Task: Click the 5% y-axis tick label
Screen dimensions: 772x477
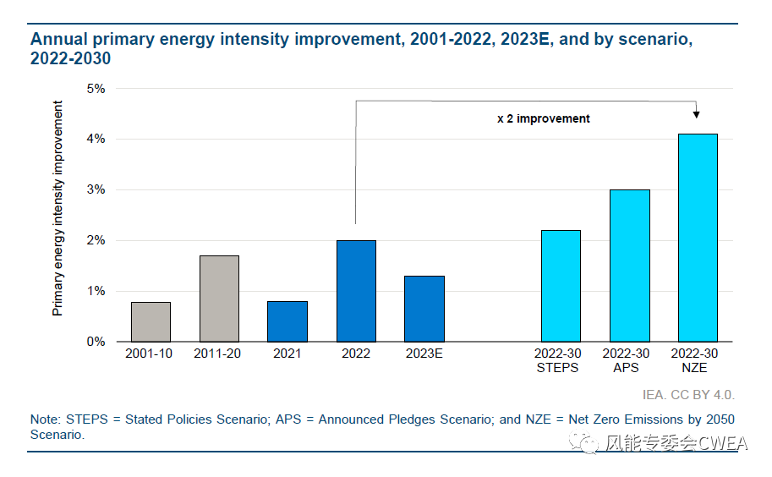Action: (x=96, y=89)
